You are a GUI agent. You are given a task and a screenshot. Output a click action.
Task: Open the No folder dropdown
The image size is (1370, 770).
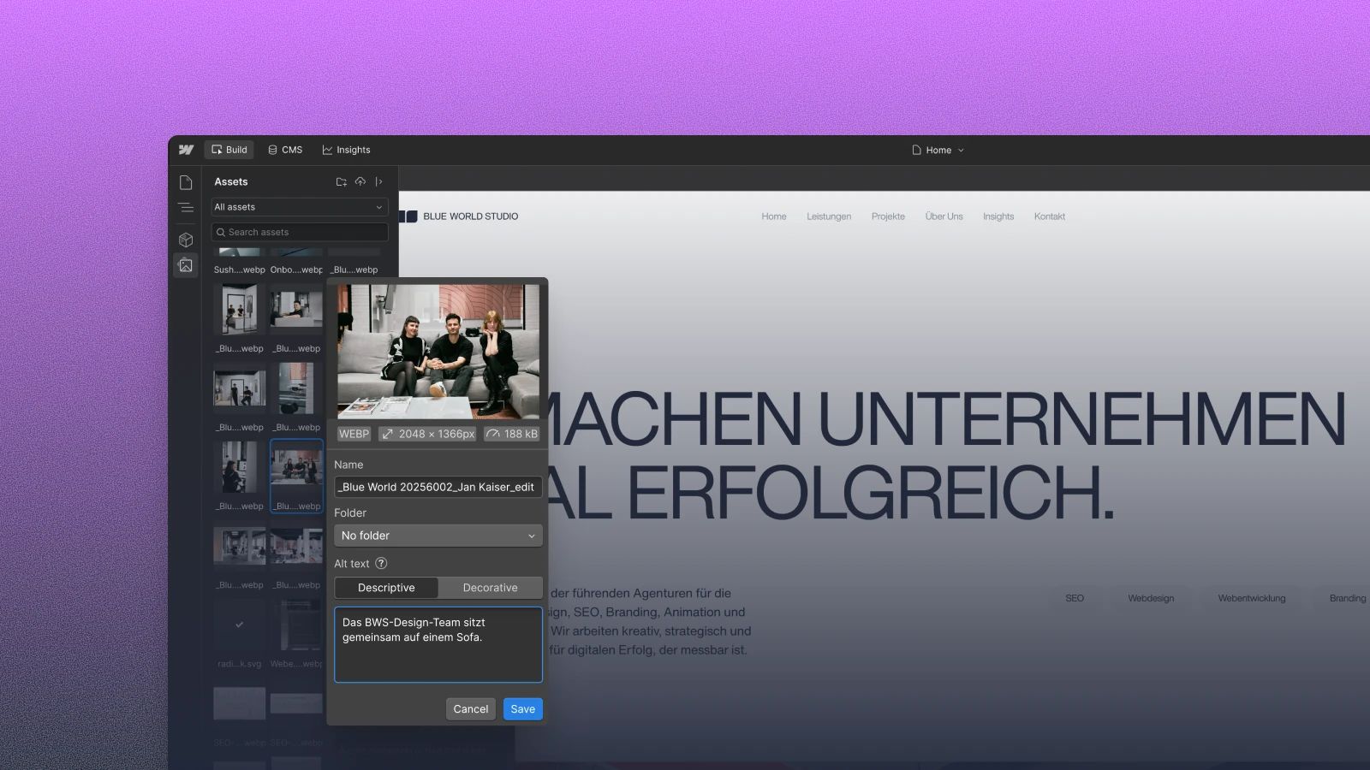tap(438, 535)
